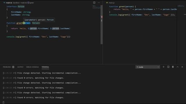Viewport: 186px width, 104px height.
Task: Click 'console' on the main.ts log line
Action: coord(10,37)
